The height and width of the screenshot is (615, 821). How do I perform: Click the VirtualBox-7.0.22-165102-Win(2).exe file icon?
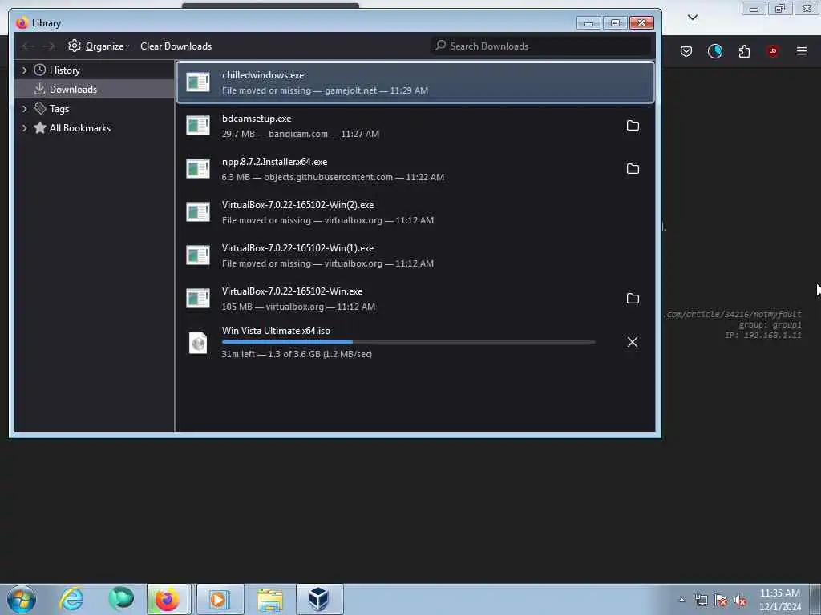point(198,211)
